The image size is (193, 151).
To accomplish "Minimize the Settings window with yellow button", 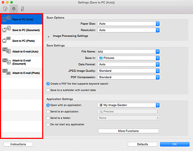I will pos(7,2).
